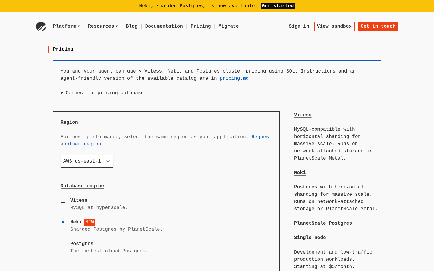Click the Single node subheading

[310, 238]
